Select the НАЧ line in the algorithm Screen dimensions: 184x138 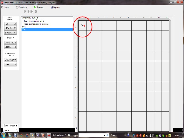[x=24, y=27]
